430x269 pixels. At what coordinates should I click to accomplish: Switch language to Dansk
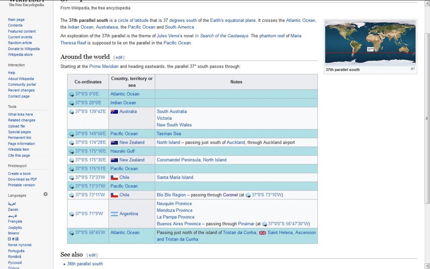point(13,209)
